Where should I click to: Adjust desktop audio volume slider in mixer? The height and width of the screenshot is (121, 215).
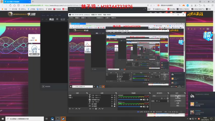130,99
